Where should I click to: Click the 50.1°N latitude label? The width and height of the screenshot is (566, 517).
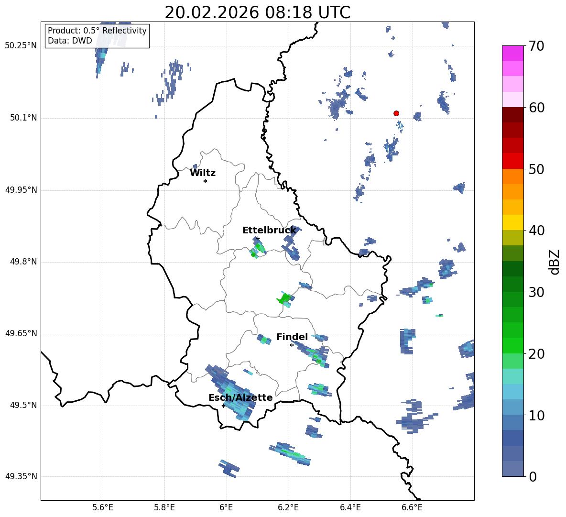click(x=23, y=118)
